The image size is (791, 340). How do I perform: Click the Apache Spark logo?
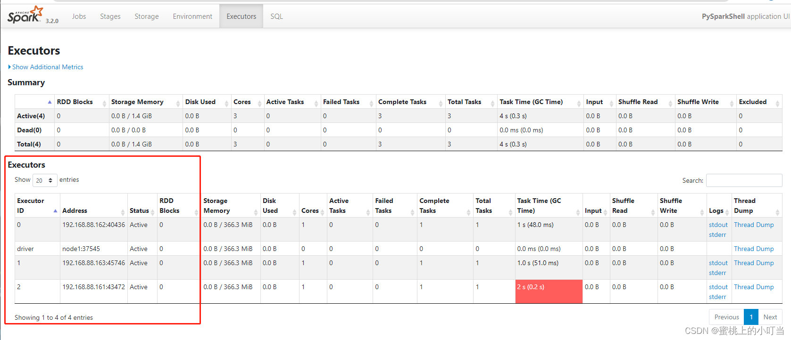click(x=25, y=15)
